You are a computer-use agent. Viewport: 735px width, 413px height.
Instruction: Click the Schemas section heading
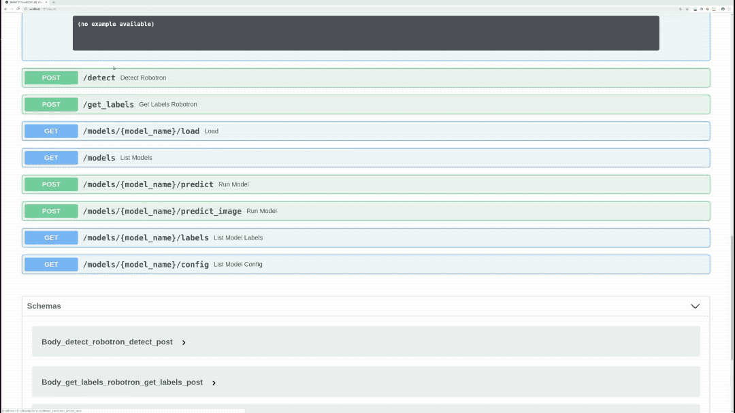(44, 306)
